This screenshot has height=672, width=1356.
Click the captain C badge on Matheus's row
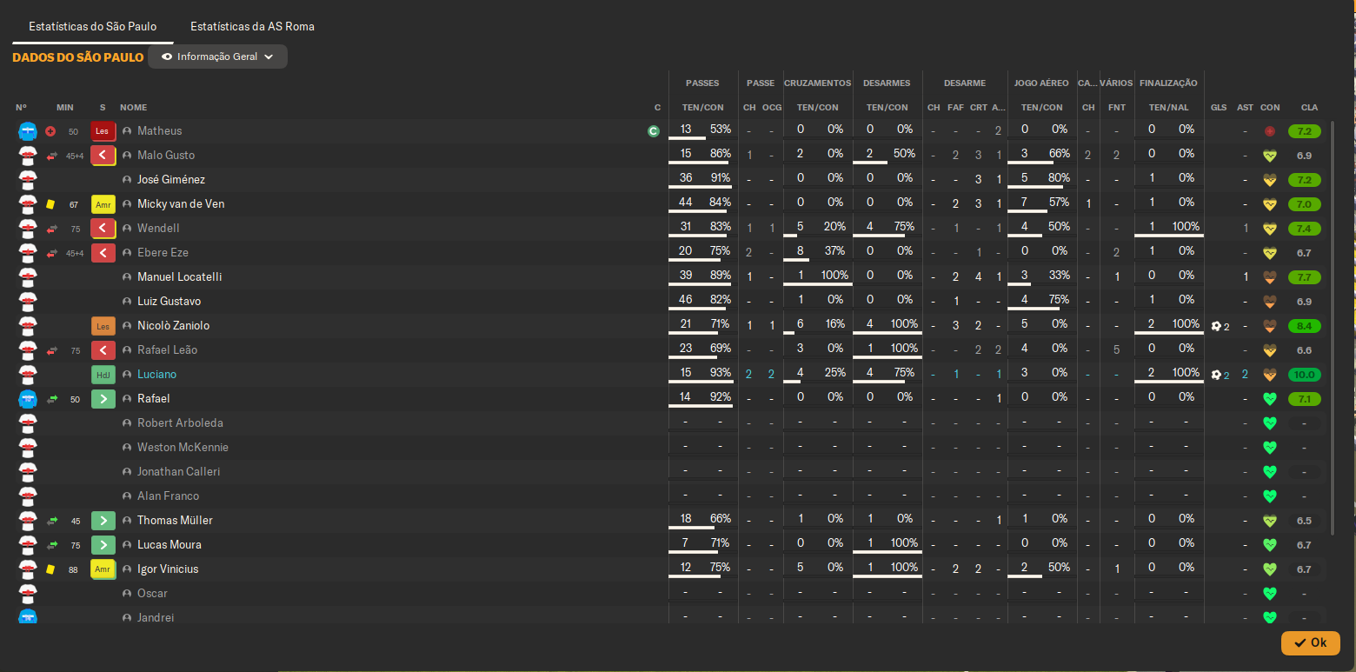pyautogui.click(x=654, y=131)
